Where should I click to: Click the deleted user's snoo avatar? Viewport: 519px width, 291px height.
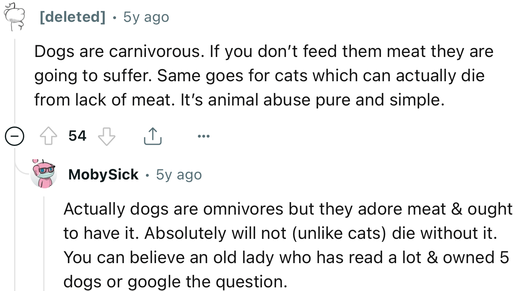[x=15, y=16]
